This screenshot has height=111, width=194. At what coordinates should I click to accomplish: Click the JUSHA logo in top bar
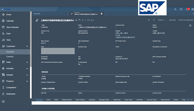tap(6, 9)
